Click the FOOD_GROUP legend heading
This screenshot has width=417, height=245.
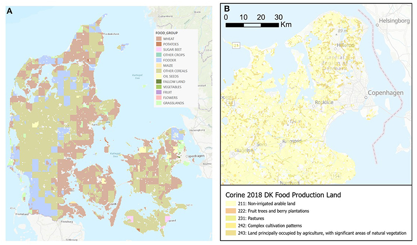pyautogui.click(x=167, y=33)
